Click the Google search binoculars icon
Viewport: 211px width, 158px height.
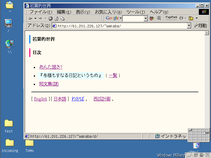[x=152, y=18]
